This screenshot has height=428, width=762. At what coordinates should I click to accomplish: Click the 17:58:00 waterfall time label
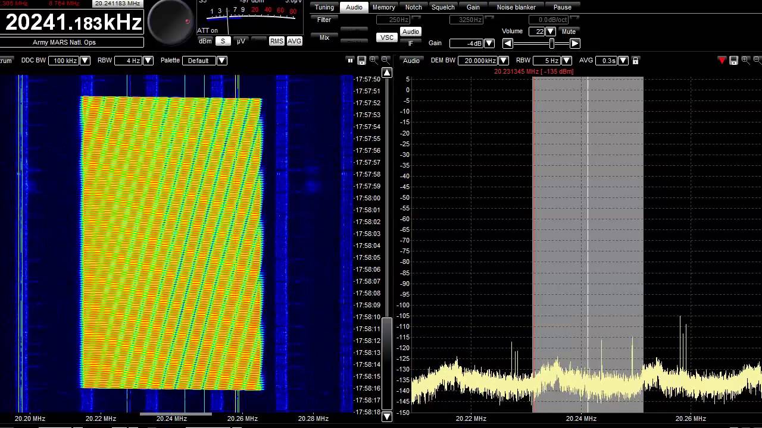pyautogui.click(x=367, y=198)
